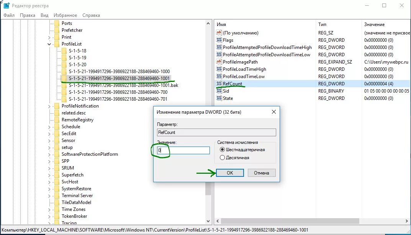Open the Избранное menu

coord(65,15)
